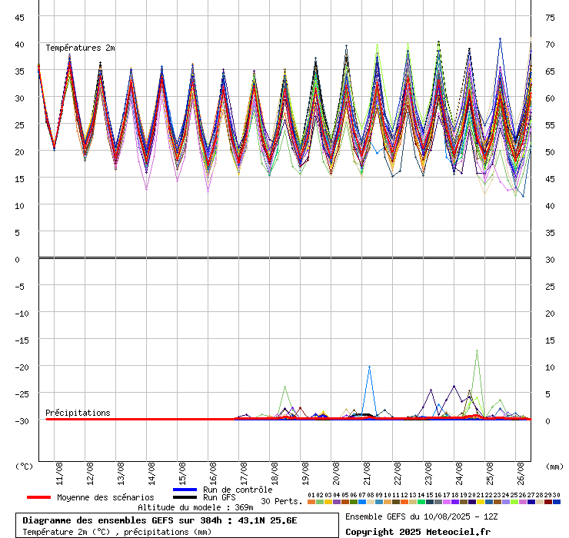Screen dimensions: 569x538
Task: Click the "Altitude du modele : 369m" text
Action: click(x=195, y=507)
